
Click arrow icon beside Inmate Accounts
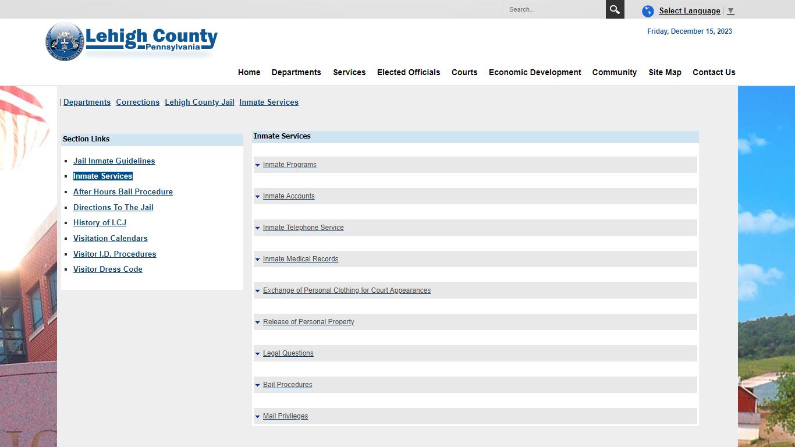pyautogui.click(x=257, y=197)
